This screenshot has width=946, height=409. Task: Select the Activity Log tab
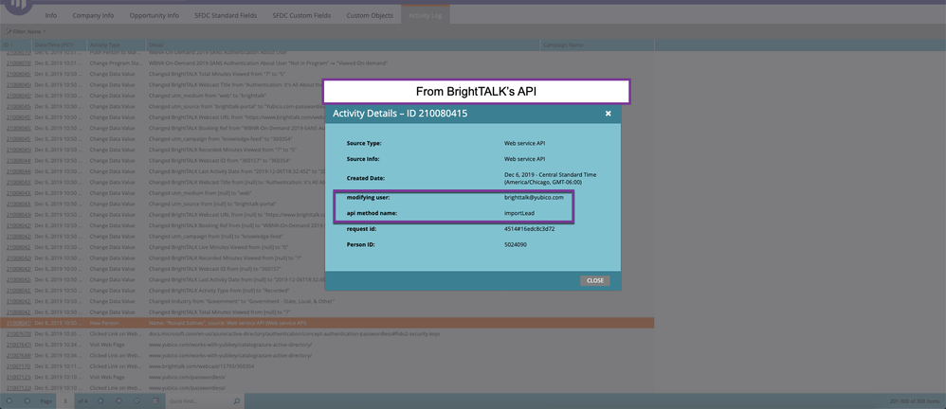(426, 15)
